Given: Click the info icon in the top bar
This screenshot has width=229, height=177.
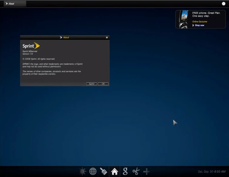Looking at the screenshot, I should click(x=224, y=4).
